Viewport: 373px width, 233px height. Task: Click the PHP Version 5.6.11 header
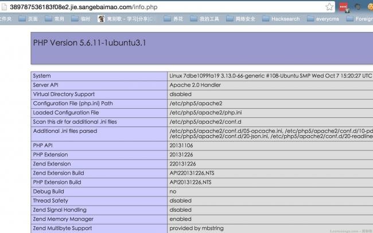(x=90, y=43)
